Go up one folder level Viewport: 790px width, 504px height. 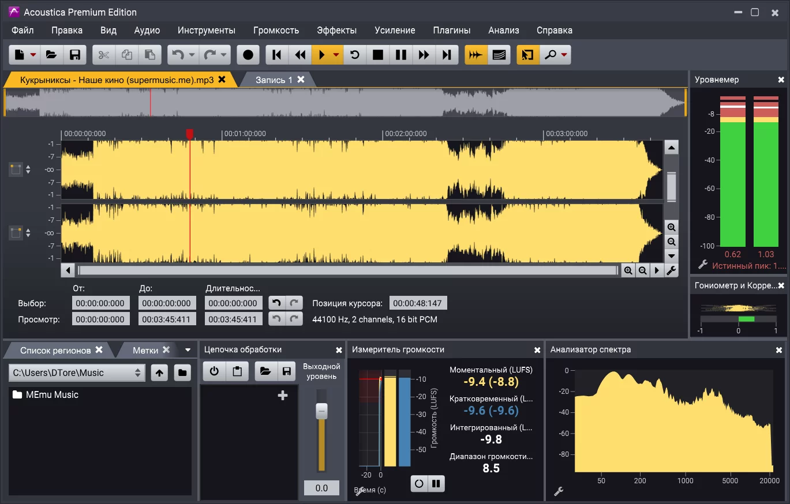coord(160,373)
